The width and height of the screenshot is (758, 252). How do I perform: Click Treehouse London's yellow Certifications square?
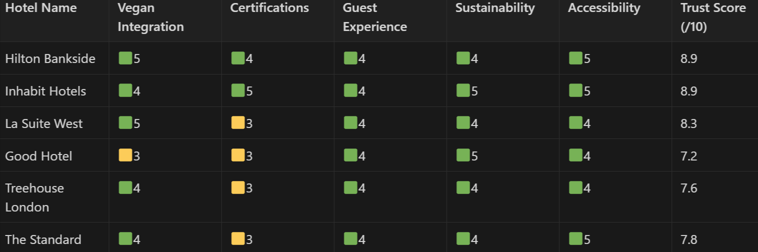238,187
